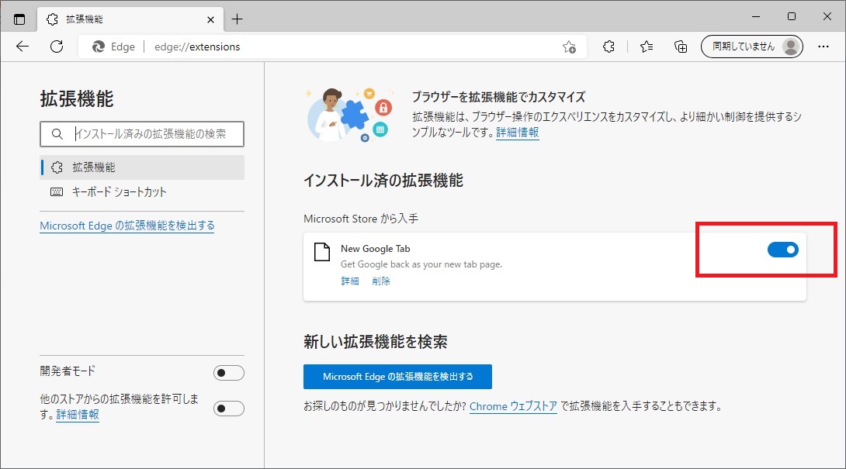This screenshot has width=846, height=469.
Task: Click the 同期していません profile button
Action: 751,47
